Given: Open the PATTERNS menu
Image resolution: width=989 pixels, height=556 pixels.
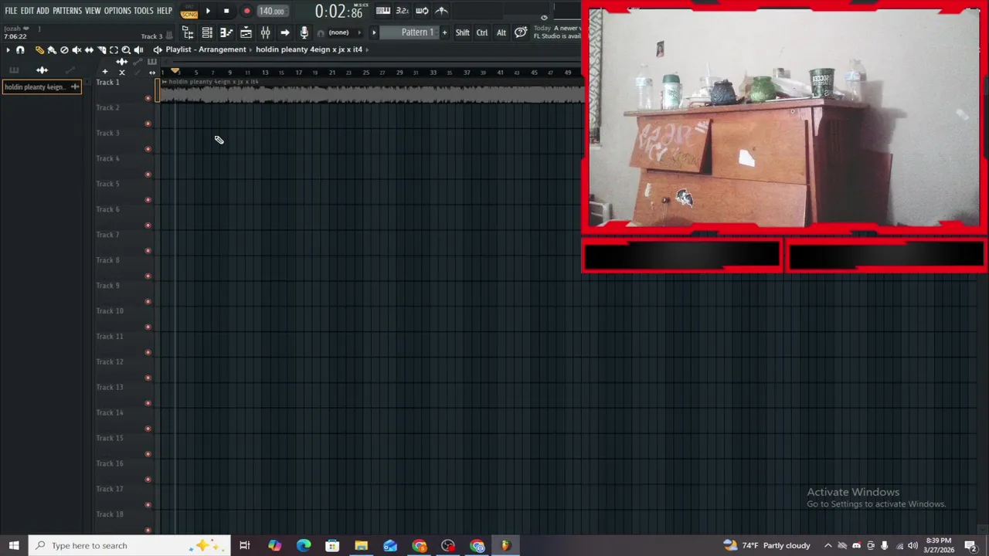Looking at the screenshot, I should click(67, 11).
